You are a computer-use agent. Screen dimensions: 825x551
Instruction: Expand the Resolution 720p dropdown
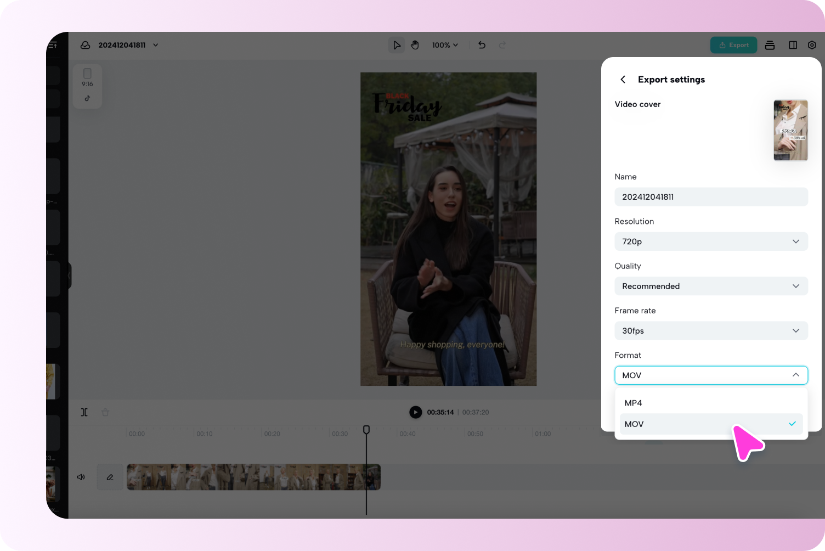tap(711, 241)
